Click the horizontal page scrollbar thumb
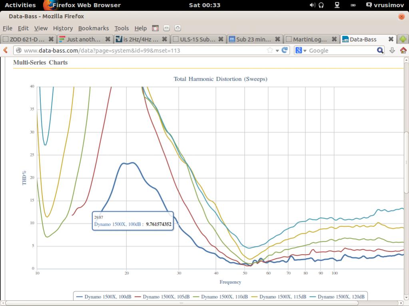The image size is (409, 306). pos(181,303)
